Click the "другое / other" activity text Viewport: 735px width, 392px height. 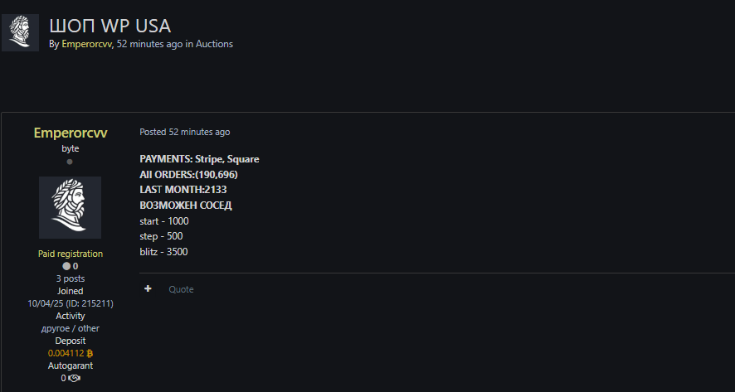(x=70, y=328)
